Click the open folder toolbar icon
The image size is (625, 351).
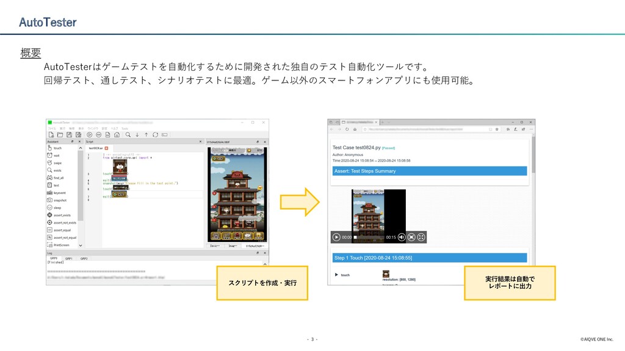coord(60,135)
